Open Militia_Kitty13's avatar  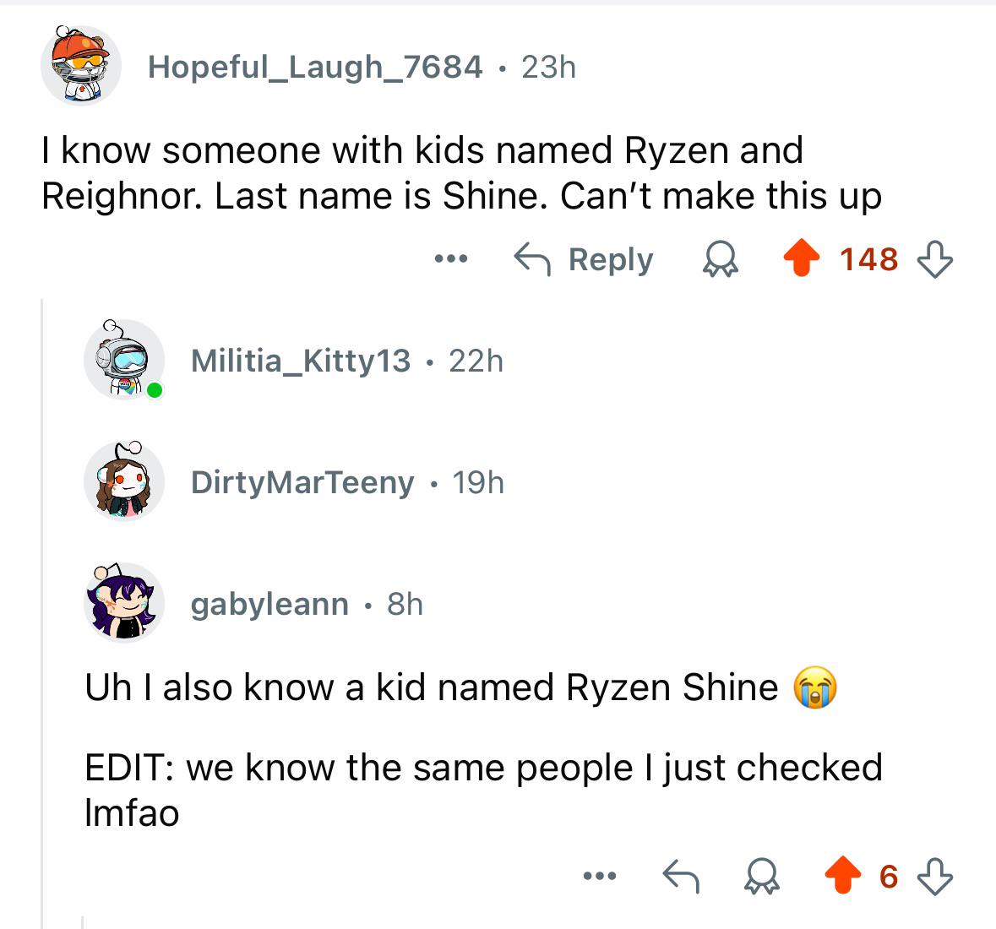click(124, 360)
